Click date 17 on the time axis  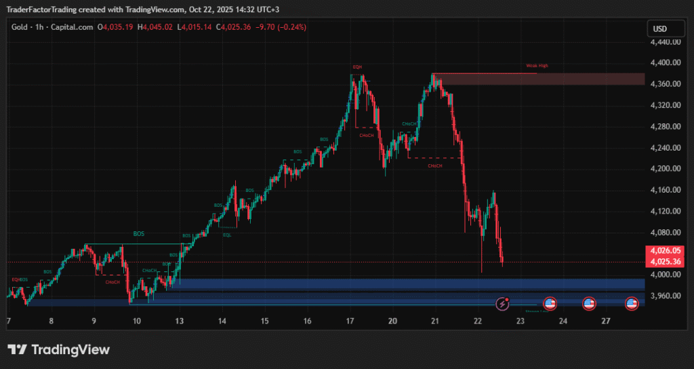[350, 321]
